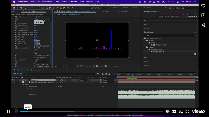Open the Composition menu
The image size is (209, 117).
[x=47, y=2]
